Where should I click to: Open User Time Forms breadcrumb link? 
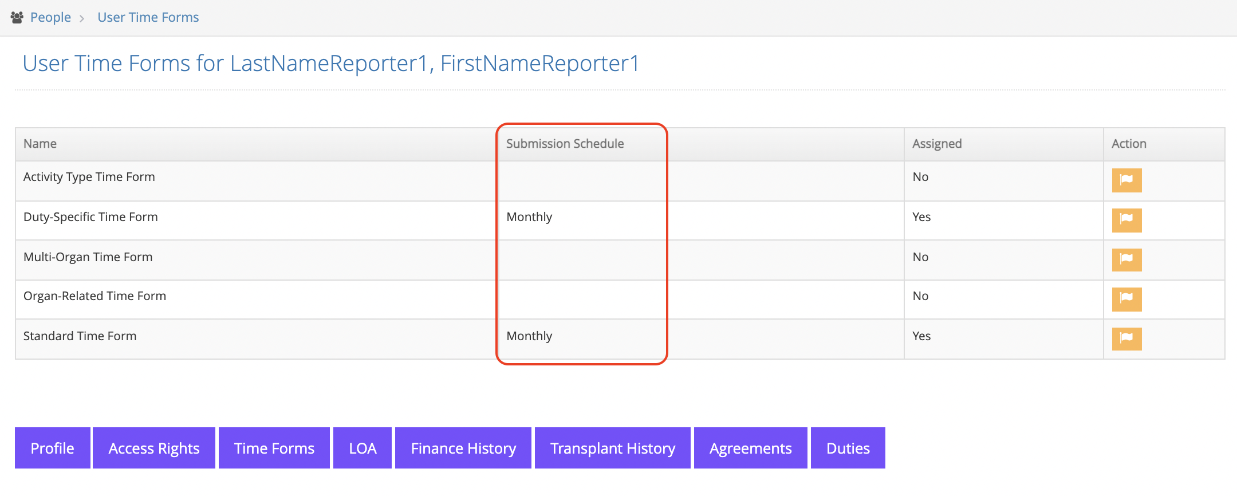[x=148, y=18]
